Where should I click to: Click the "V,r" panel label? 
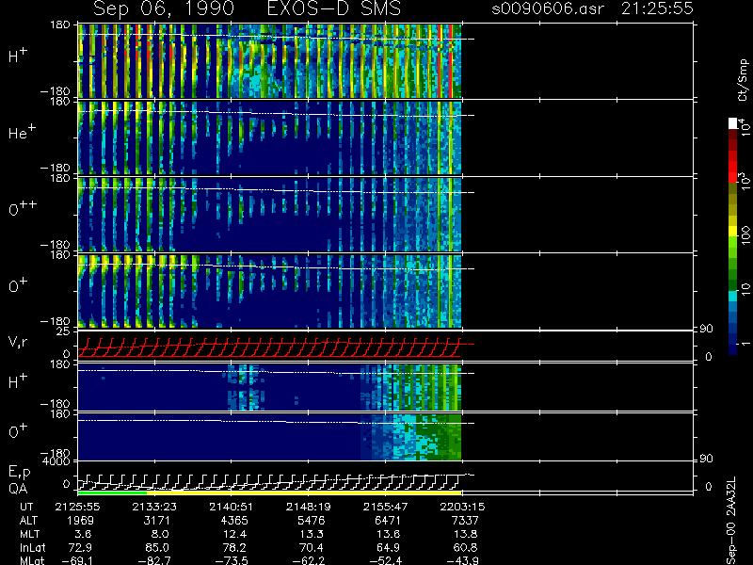[x=18, y=342]
